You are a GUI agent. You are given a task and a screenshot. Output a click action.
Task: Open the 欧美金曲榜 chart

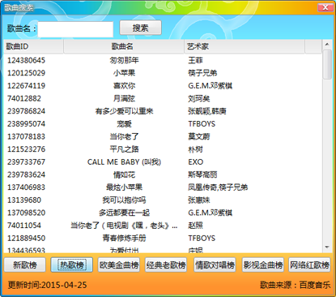click(x=119, y=265)
